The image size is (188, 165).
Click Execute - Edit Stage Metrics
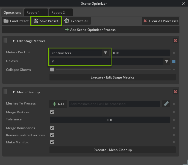click(x=113, y=77)
